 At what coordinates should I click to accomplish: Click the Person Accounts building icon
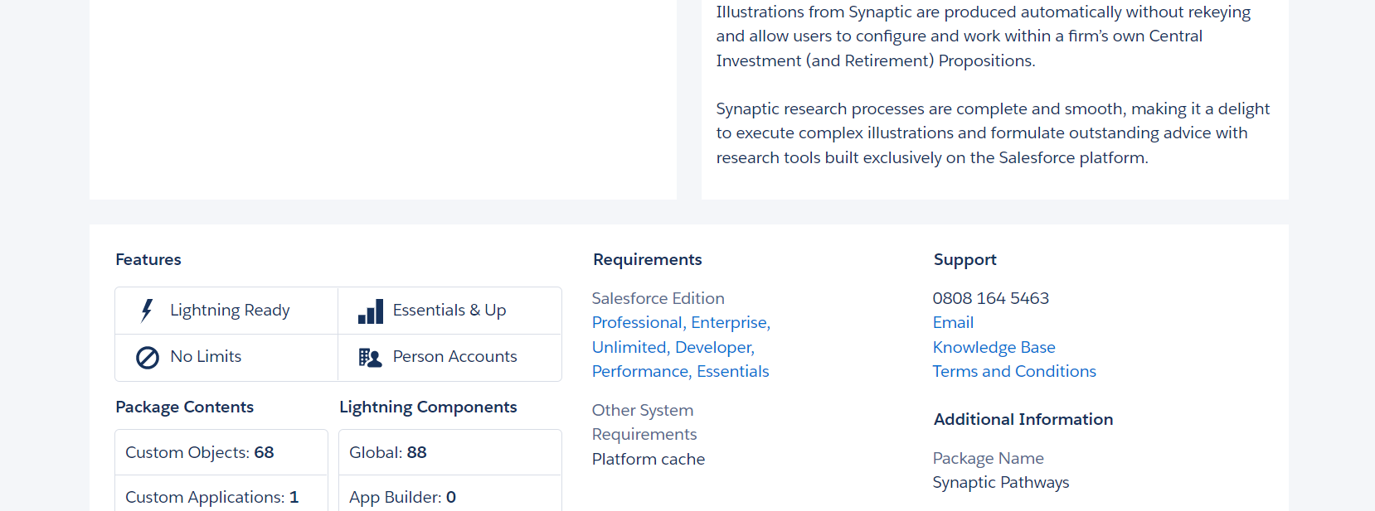[370, 358]
